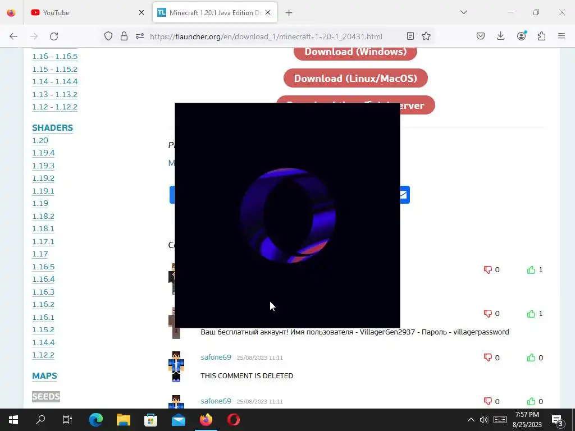Click the site padlock security icon

point(124,36)
